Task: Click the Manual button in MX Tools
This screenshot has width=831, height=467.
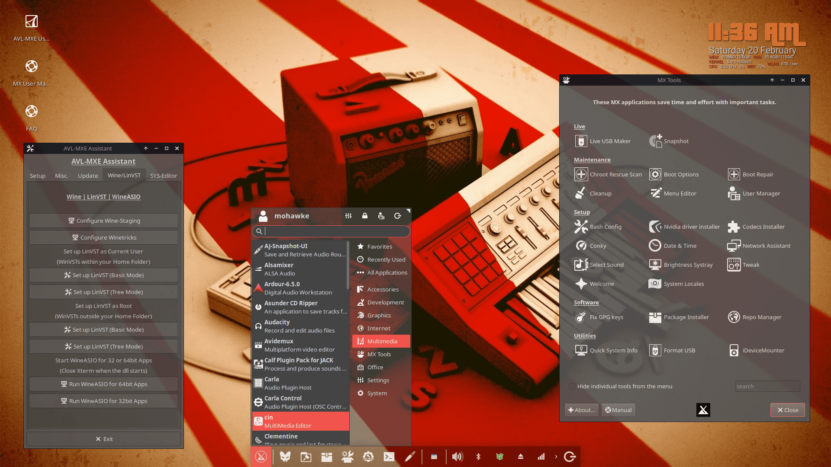Action: (x=618, y=410)
